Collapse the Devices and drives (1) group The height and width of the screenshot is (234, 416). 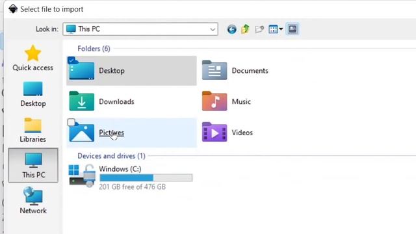coord(111,156)
